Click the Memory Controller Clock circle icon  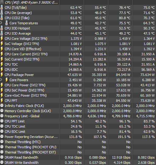[2, 111]
